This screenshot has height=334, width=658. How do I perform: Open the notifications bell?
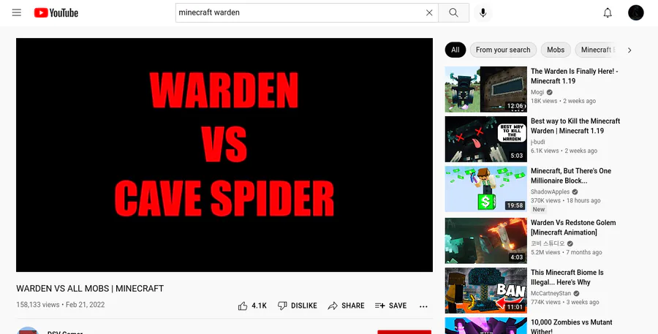[608, 12]
